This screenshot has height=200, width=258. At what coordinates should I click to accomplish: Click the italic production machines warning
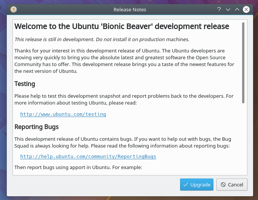coord(102,39)
